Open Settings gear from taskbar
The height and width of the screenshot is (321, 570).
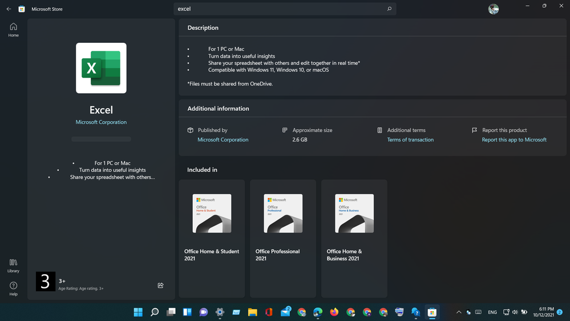220,312
